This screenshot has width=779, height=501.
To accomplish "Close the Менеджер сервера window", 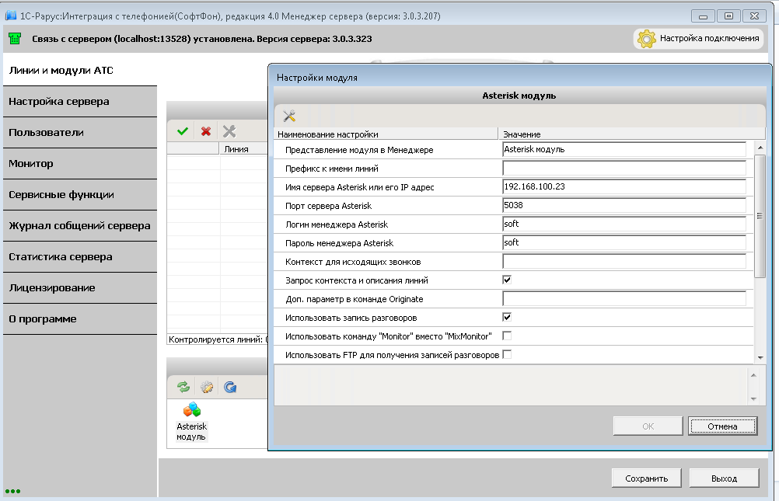I will pyautogui.click(x=755, y=16).
